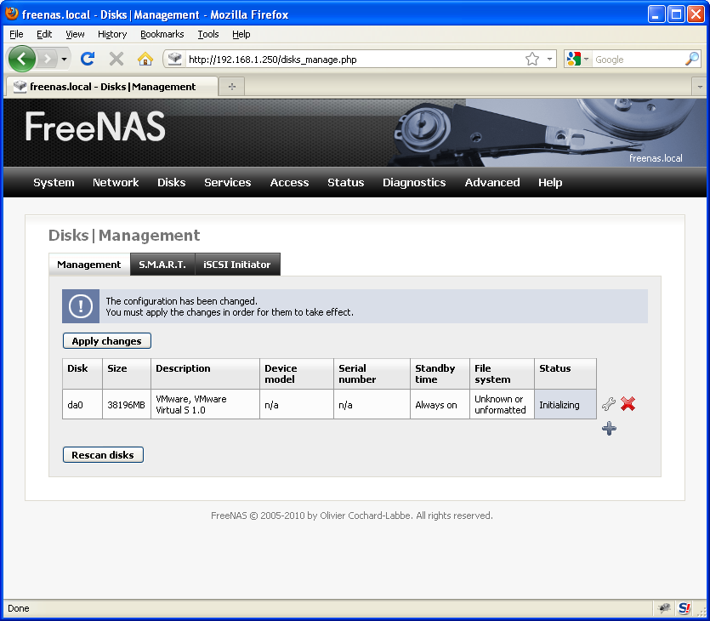Click the Firefox icon in the title bar

pyautogui.click(x=12, y=14)
